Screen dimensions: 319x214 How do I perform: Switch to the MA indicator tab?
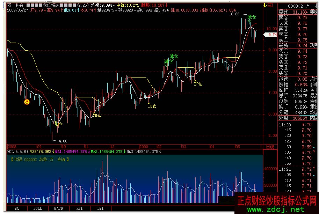pyautogui.click(x=16, y=208)
